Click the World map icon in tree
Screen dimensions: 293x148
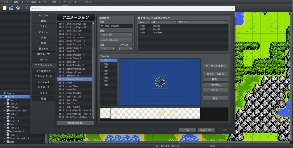[x=6, y=97]
